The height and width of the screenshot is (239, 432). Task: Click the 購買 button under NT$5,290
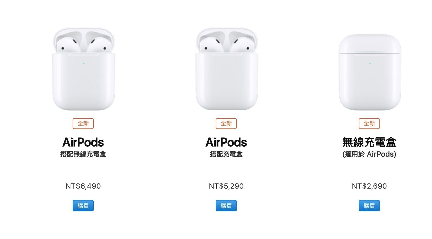pos(226,206)
